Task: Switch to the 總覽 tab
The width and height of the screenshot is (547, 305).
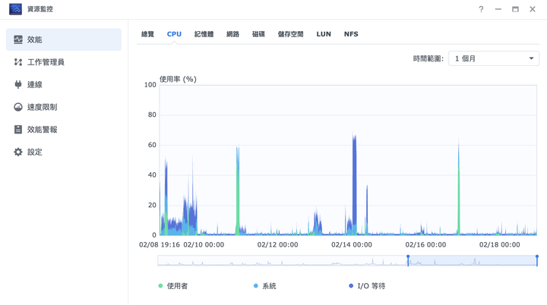Action: coord(147,34)
